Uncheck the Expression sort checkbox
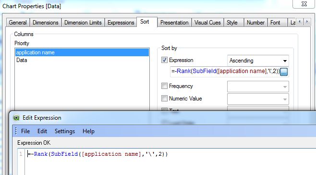Image resolution: width=316 pixels, height=175 pixels. pyautogui.click(x=164, y=60)
